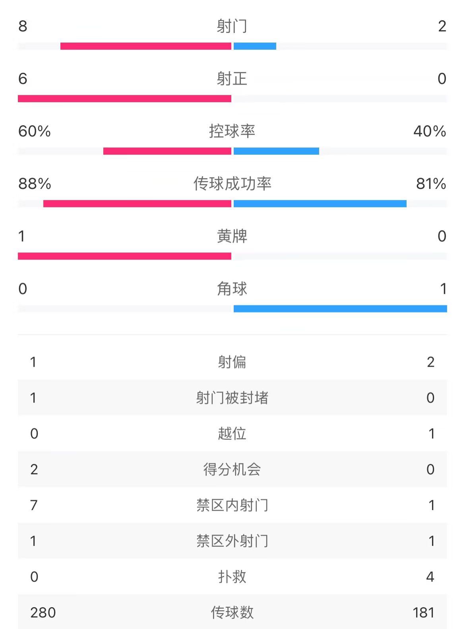This screenshot has height=629, width=465.
Task: Click the 越位 offsides row
Action: pos(232,433)
